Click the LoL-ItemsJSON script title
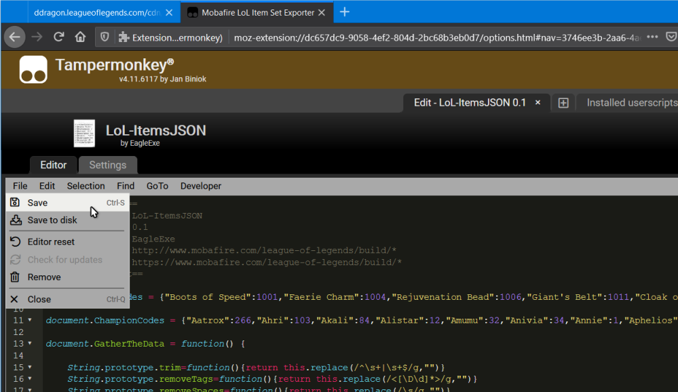This screenshot has width=678, height=392. (155, 130)
